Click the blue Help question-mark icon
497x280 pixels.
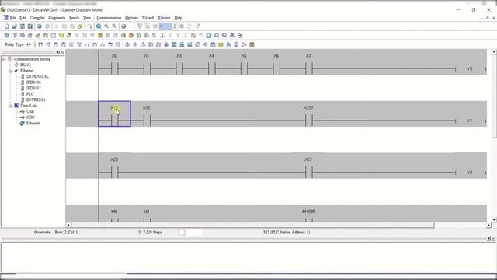(123, 26)
